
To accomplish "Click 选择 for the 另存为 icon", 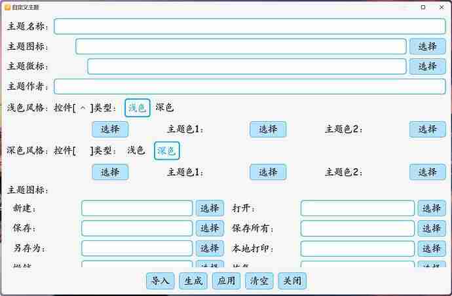I will coord(210,248).
